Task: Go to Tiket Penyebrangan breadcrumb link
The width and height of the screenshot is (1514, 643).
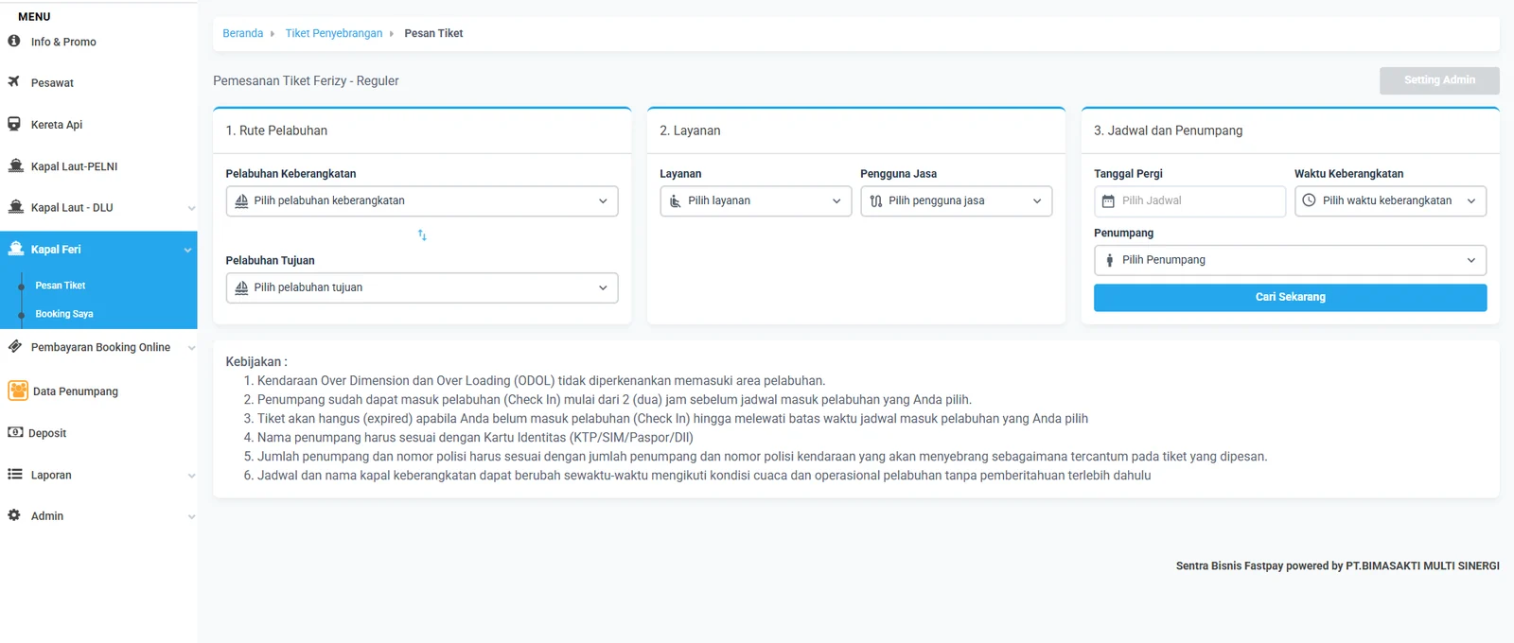Action: coord(334,33)
